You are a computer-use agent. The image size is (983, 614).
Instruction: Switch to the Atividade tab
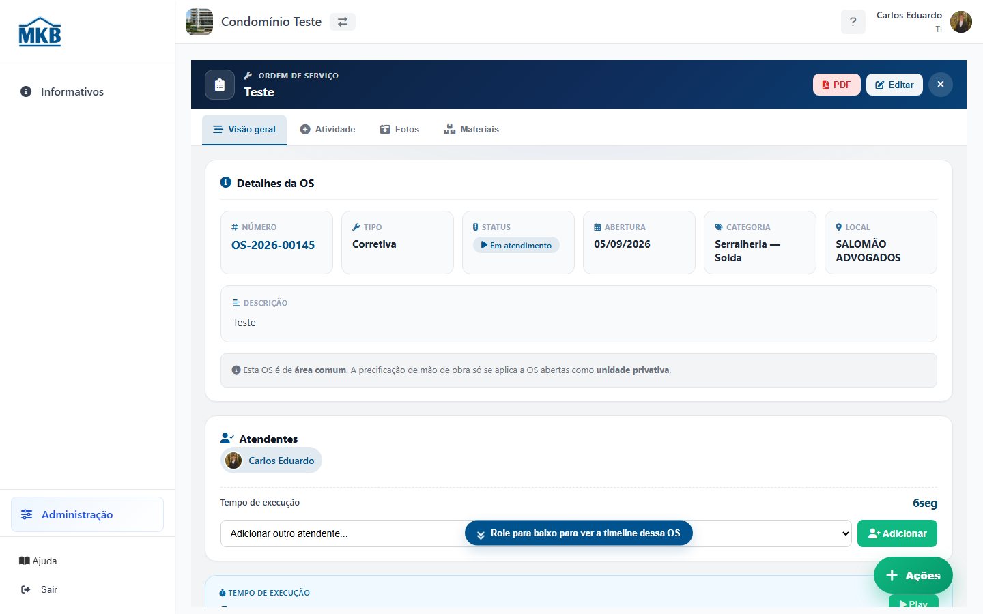(328, 130)
